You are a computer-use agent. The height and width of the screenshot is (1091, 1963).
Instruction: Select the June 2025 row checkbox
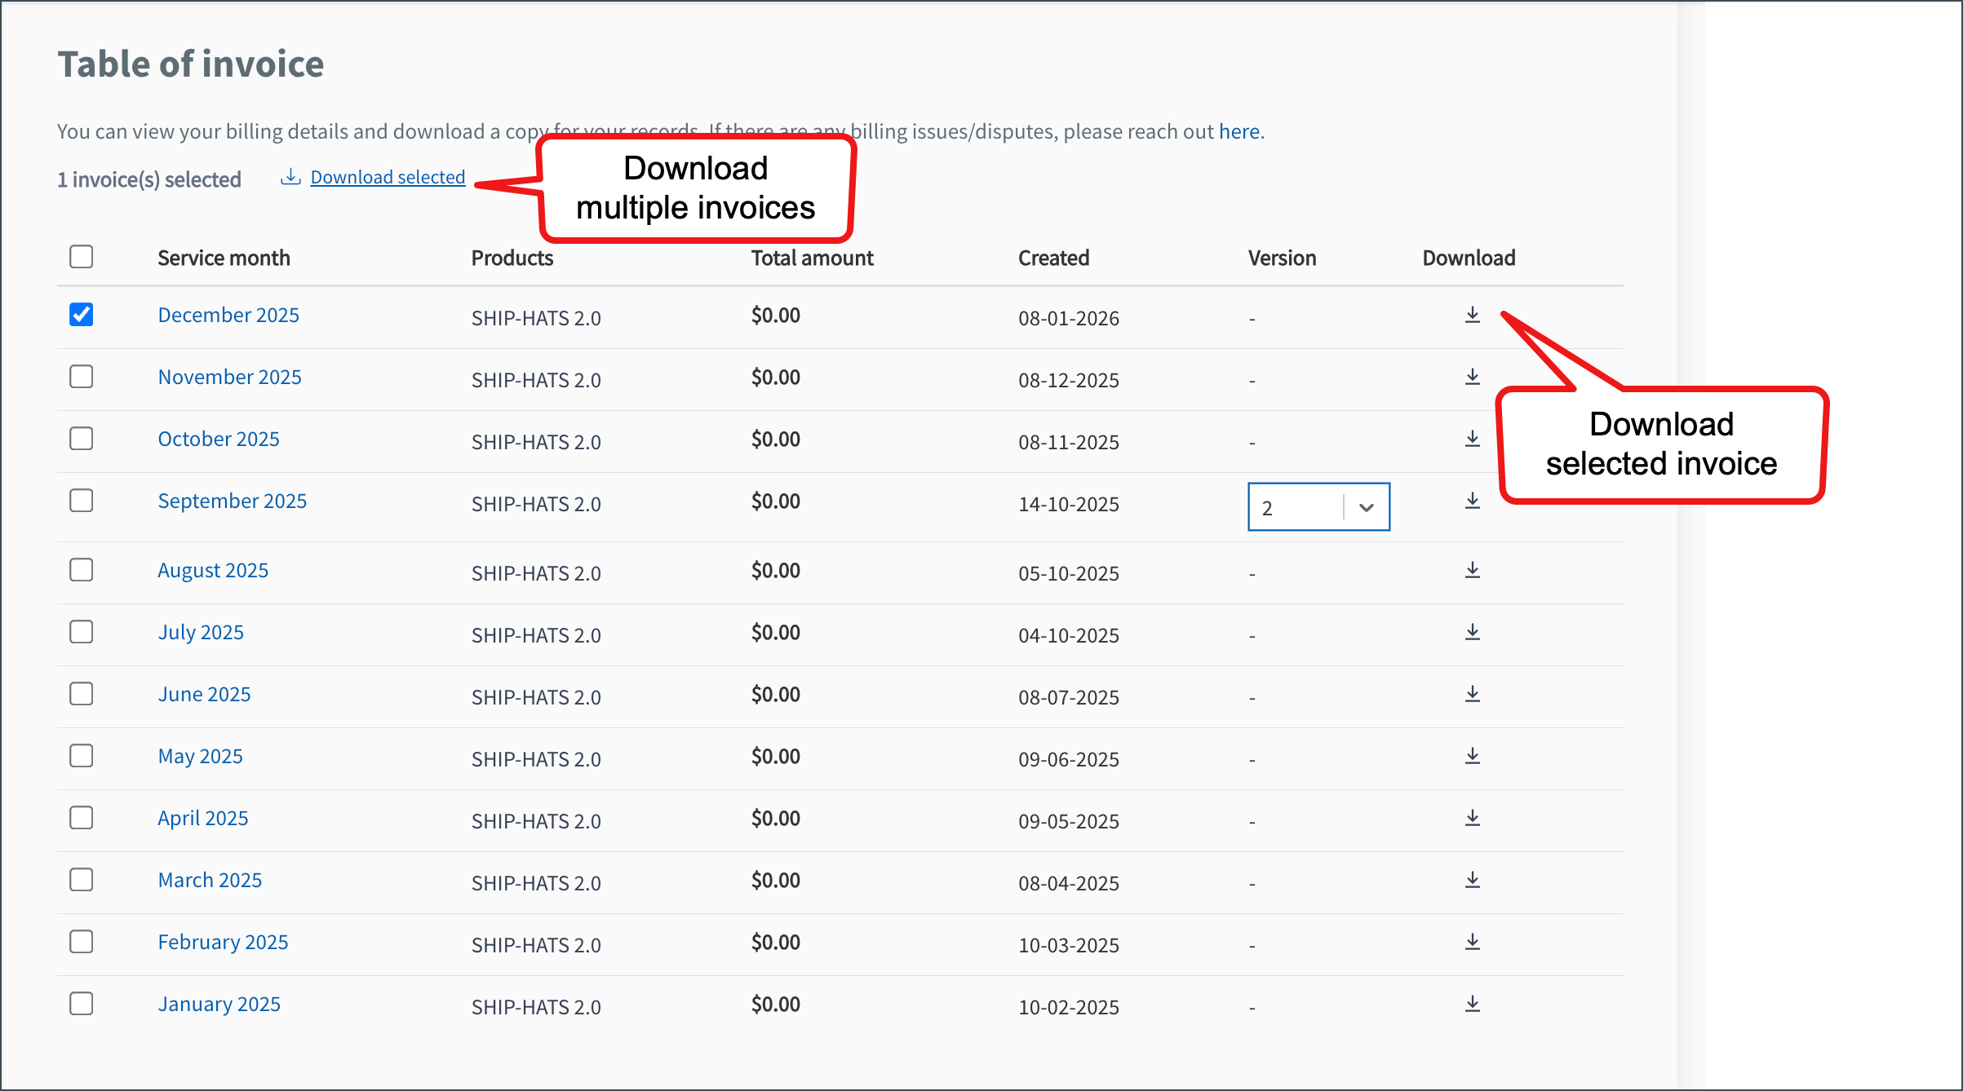(x=82, y=694)
